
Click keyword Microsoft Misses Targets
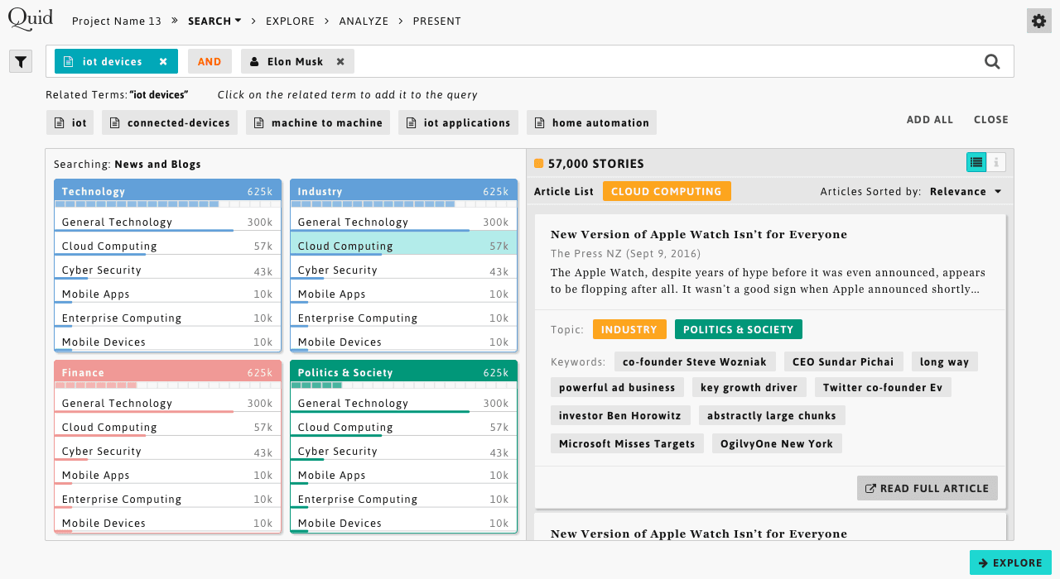click(627, 443)
